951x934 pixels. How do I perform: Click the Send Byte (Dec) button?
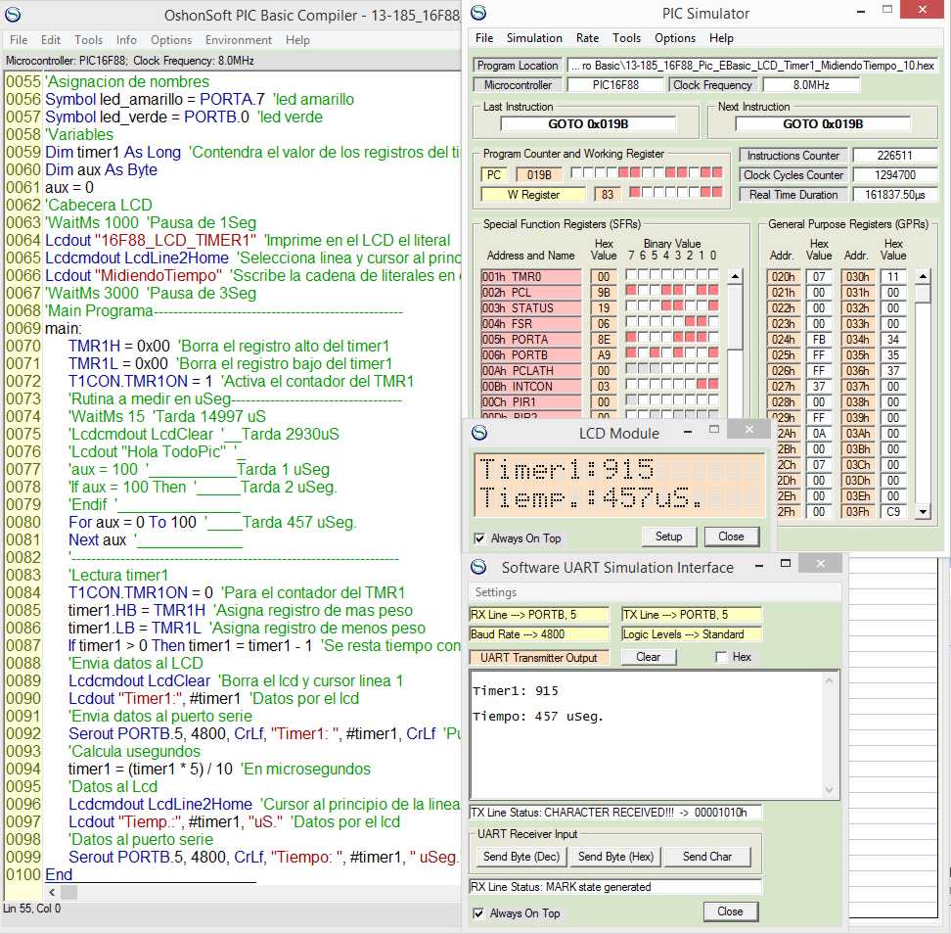pyautogui.click(x=521, y=857)
